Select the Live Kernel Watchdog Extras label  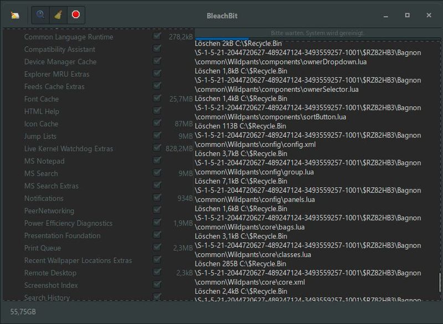pos(69,149)
